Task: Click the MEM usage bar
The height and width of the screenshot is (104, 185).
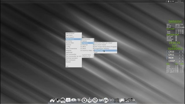Action: pos(175,58)
